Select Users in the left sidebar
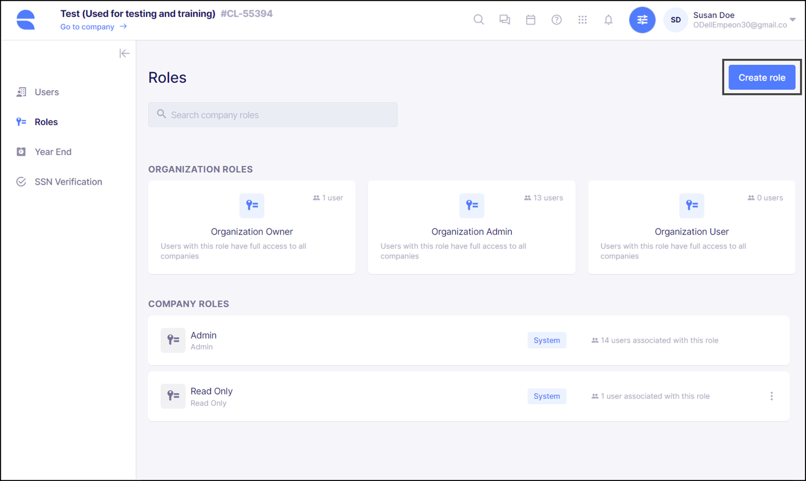The width and height of the screenshot is (806, 481). tap(46, 91)
